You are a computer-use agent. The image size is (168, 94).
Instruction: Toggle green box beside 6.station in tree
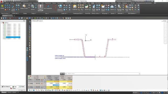pos(5,33)
